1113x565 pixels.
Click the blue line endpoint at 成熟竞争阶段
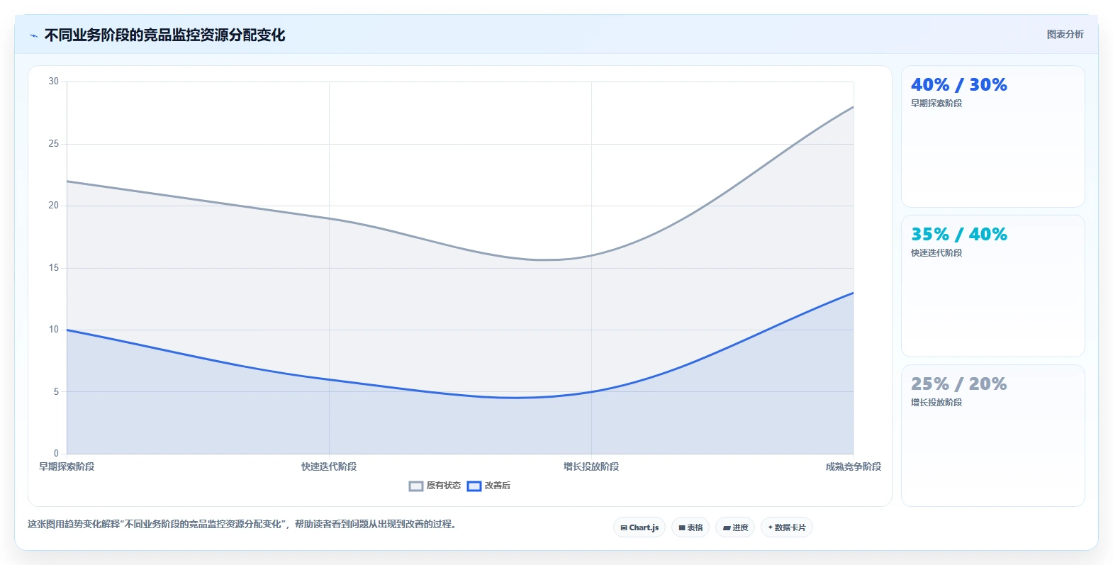(853, 293)
